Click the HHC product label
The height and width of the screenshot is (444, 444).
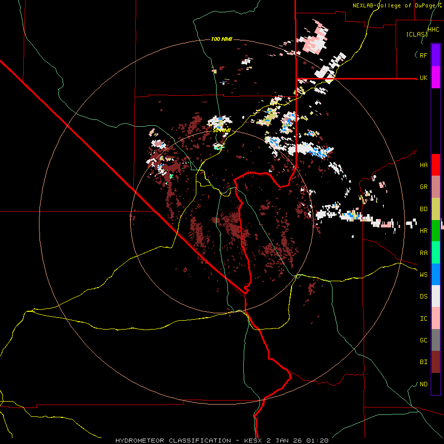pyautogui.click(x=434, y=30)
